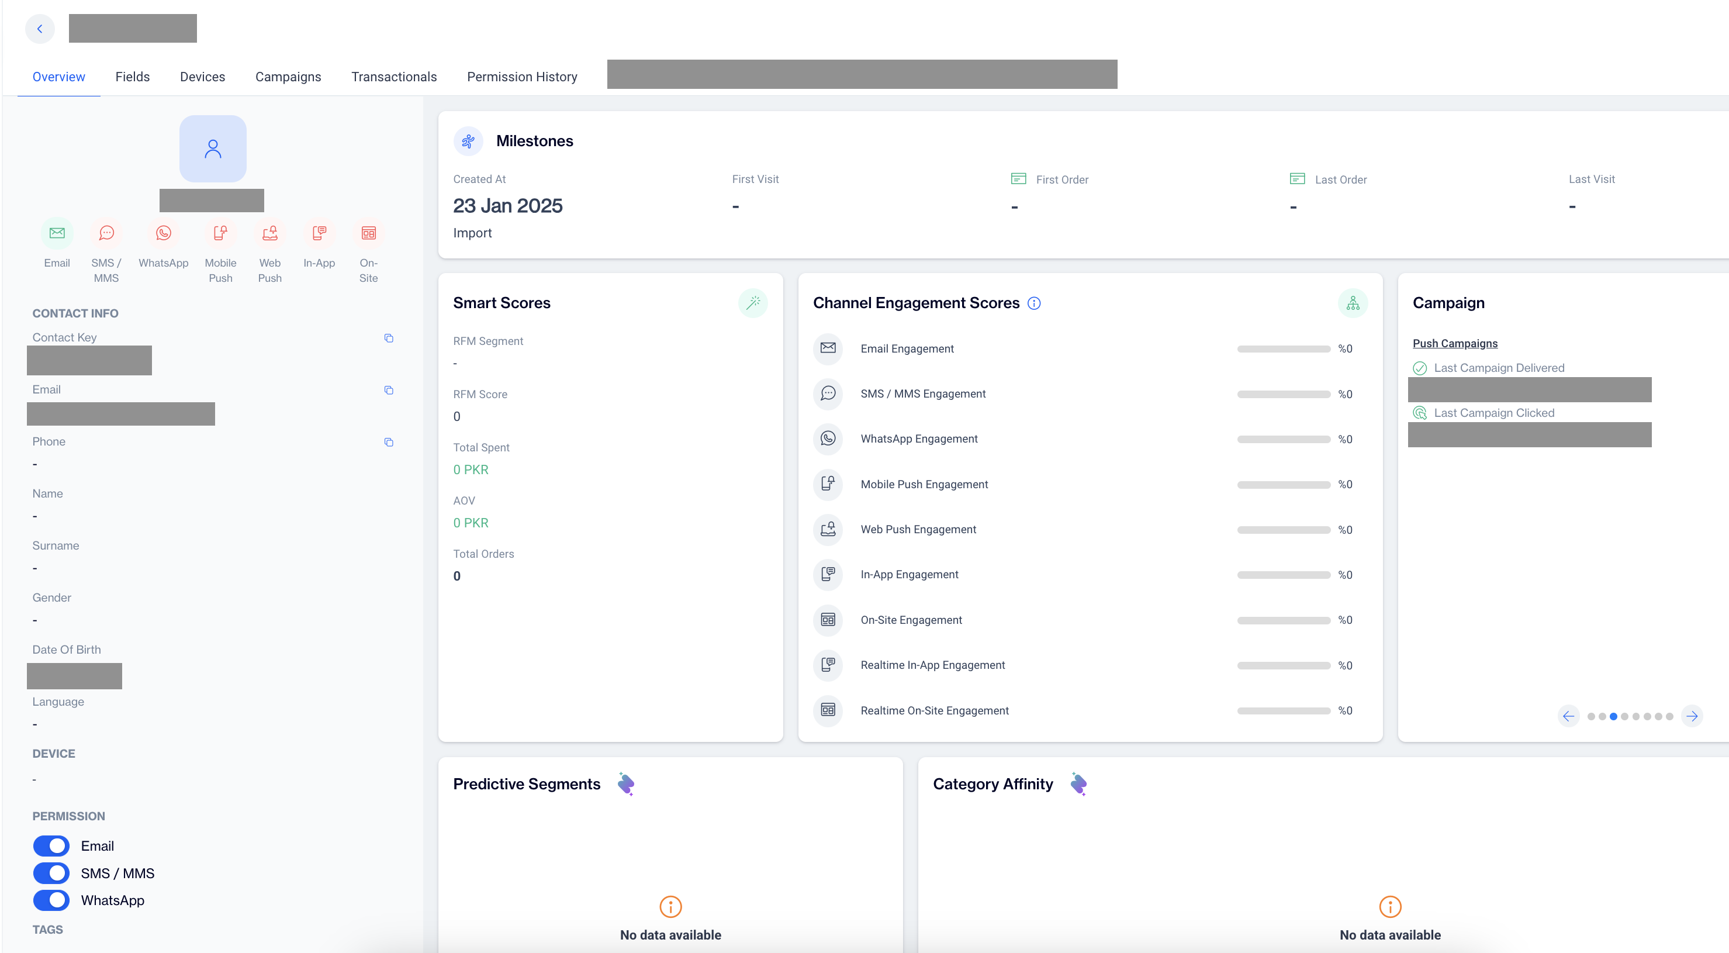This screenshot has width=1729, height=953.
Task: Click the Milestones sparkle icon
Action: click(469, 140)
